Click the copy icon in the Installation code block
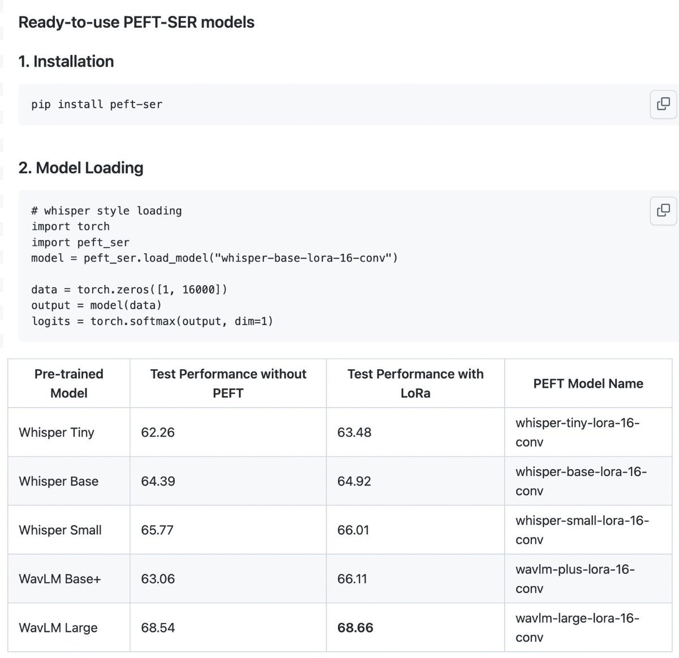 (x=663, y=105)
